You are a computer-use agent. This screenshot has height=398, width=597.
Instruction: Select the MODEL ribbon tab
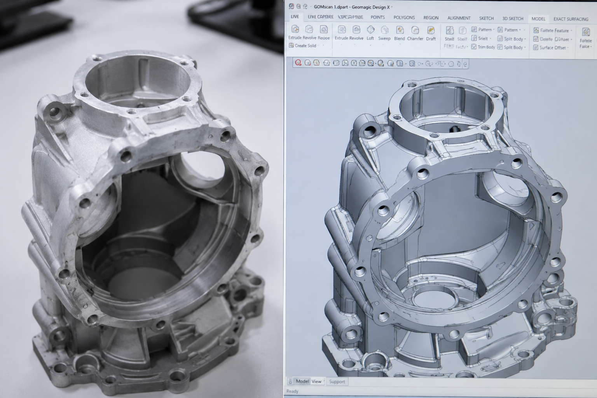(x=538, y=19)
